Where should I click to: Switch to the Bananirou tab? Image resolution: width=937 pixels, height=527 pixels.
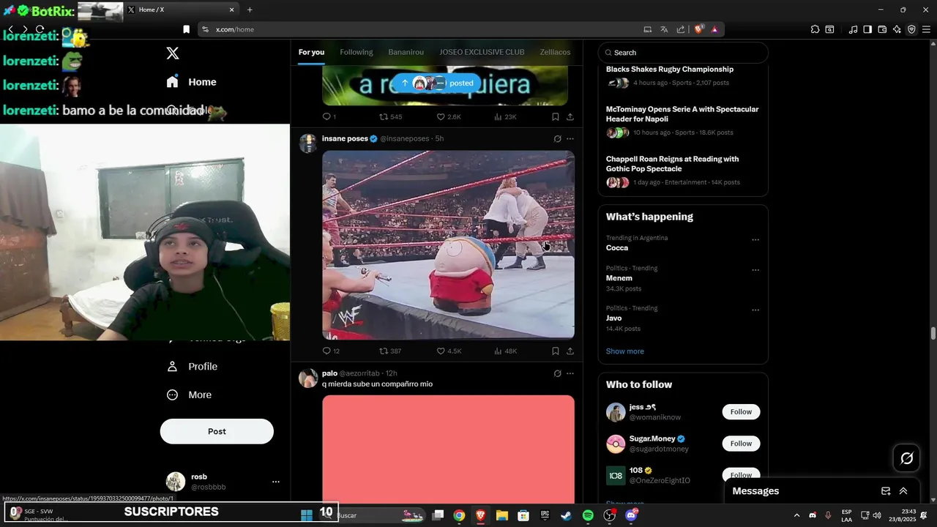(x=406, y=52)
